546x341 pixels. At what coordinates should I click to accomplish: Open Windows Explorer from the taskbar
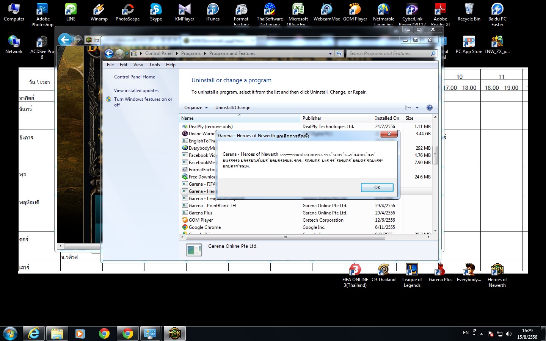click(x=57, y=333)
